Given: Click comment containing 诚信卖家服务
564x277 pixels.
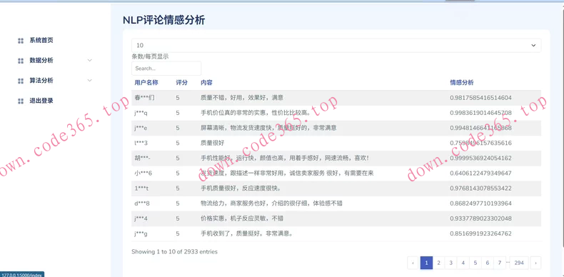Looking at the screenshot, I should tap(287, 173).
